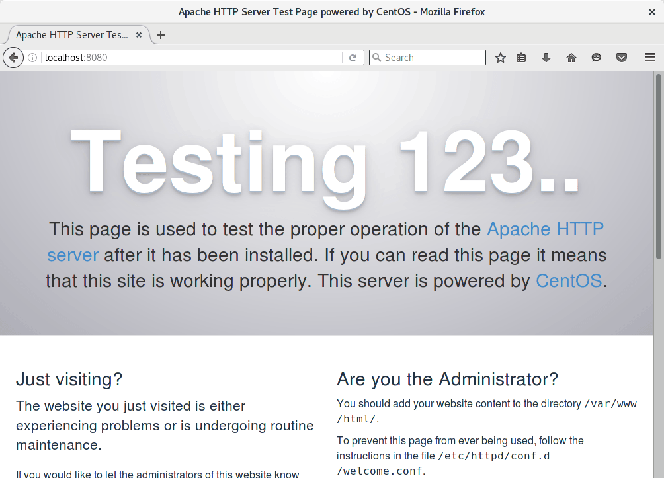The height and width of the screenshot is (478, 664).
Task: Click the smiley chat icon in toolbar
Action: coord(597,58)
